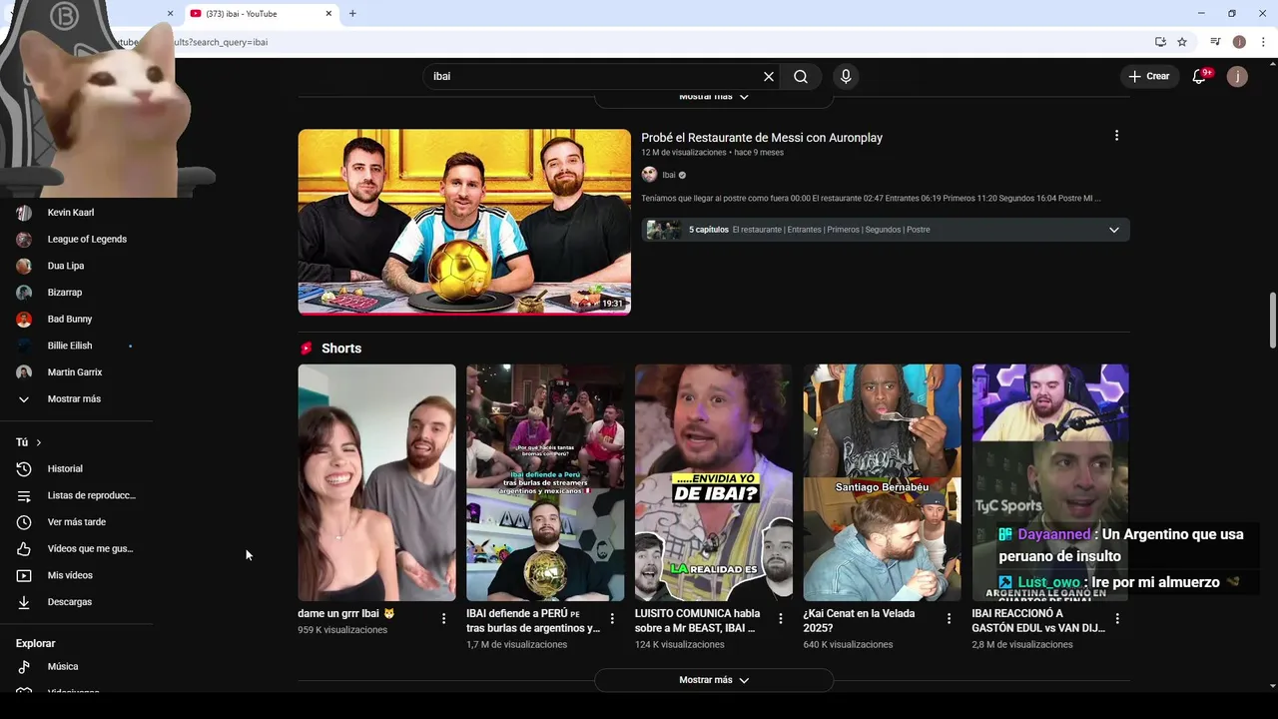Open Chrome media controls icon
The height and width of the screenshot is (719, 1278).
(1215, 42)
